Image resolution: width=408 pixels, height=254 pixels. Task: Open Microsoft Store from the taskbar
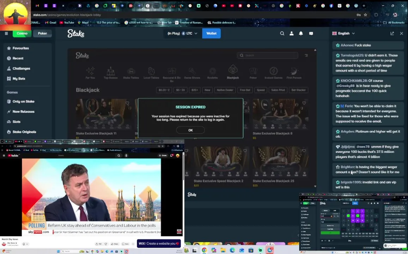tap(251, 250)
